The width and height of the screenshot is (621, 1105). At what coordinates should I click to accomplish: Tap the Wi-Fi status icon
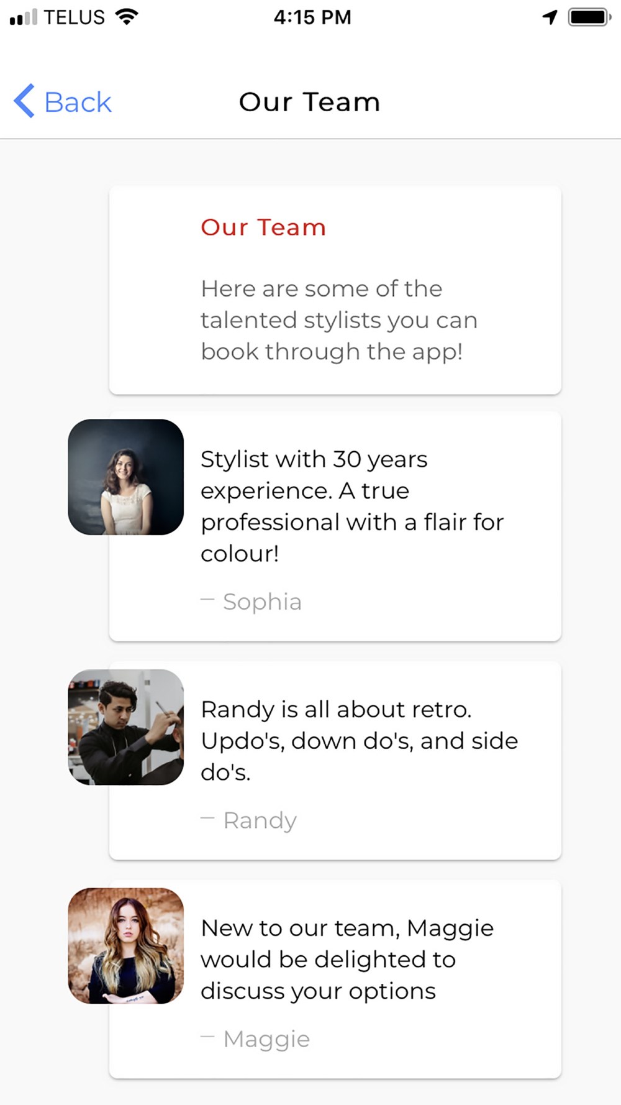tap(126, 17)
